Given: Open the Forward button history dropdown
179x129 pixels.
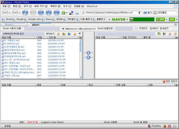Looking at the screenshot, I should click(20, 13).
